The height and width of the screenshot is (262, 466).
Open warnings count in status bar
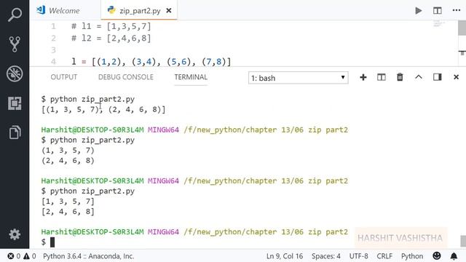point(30,256)
